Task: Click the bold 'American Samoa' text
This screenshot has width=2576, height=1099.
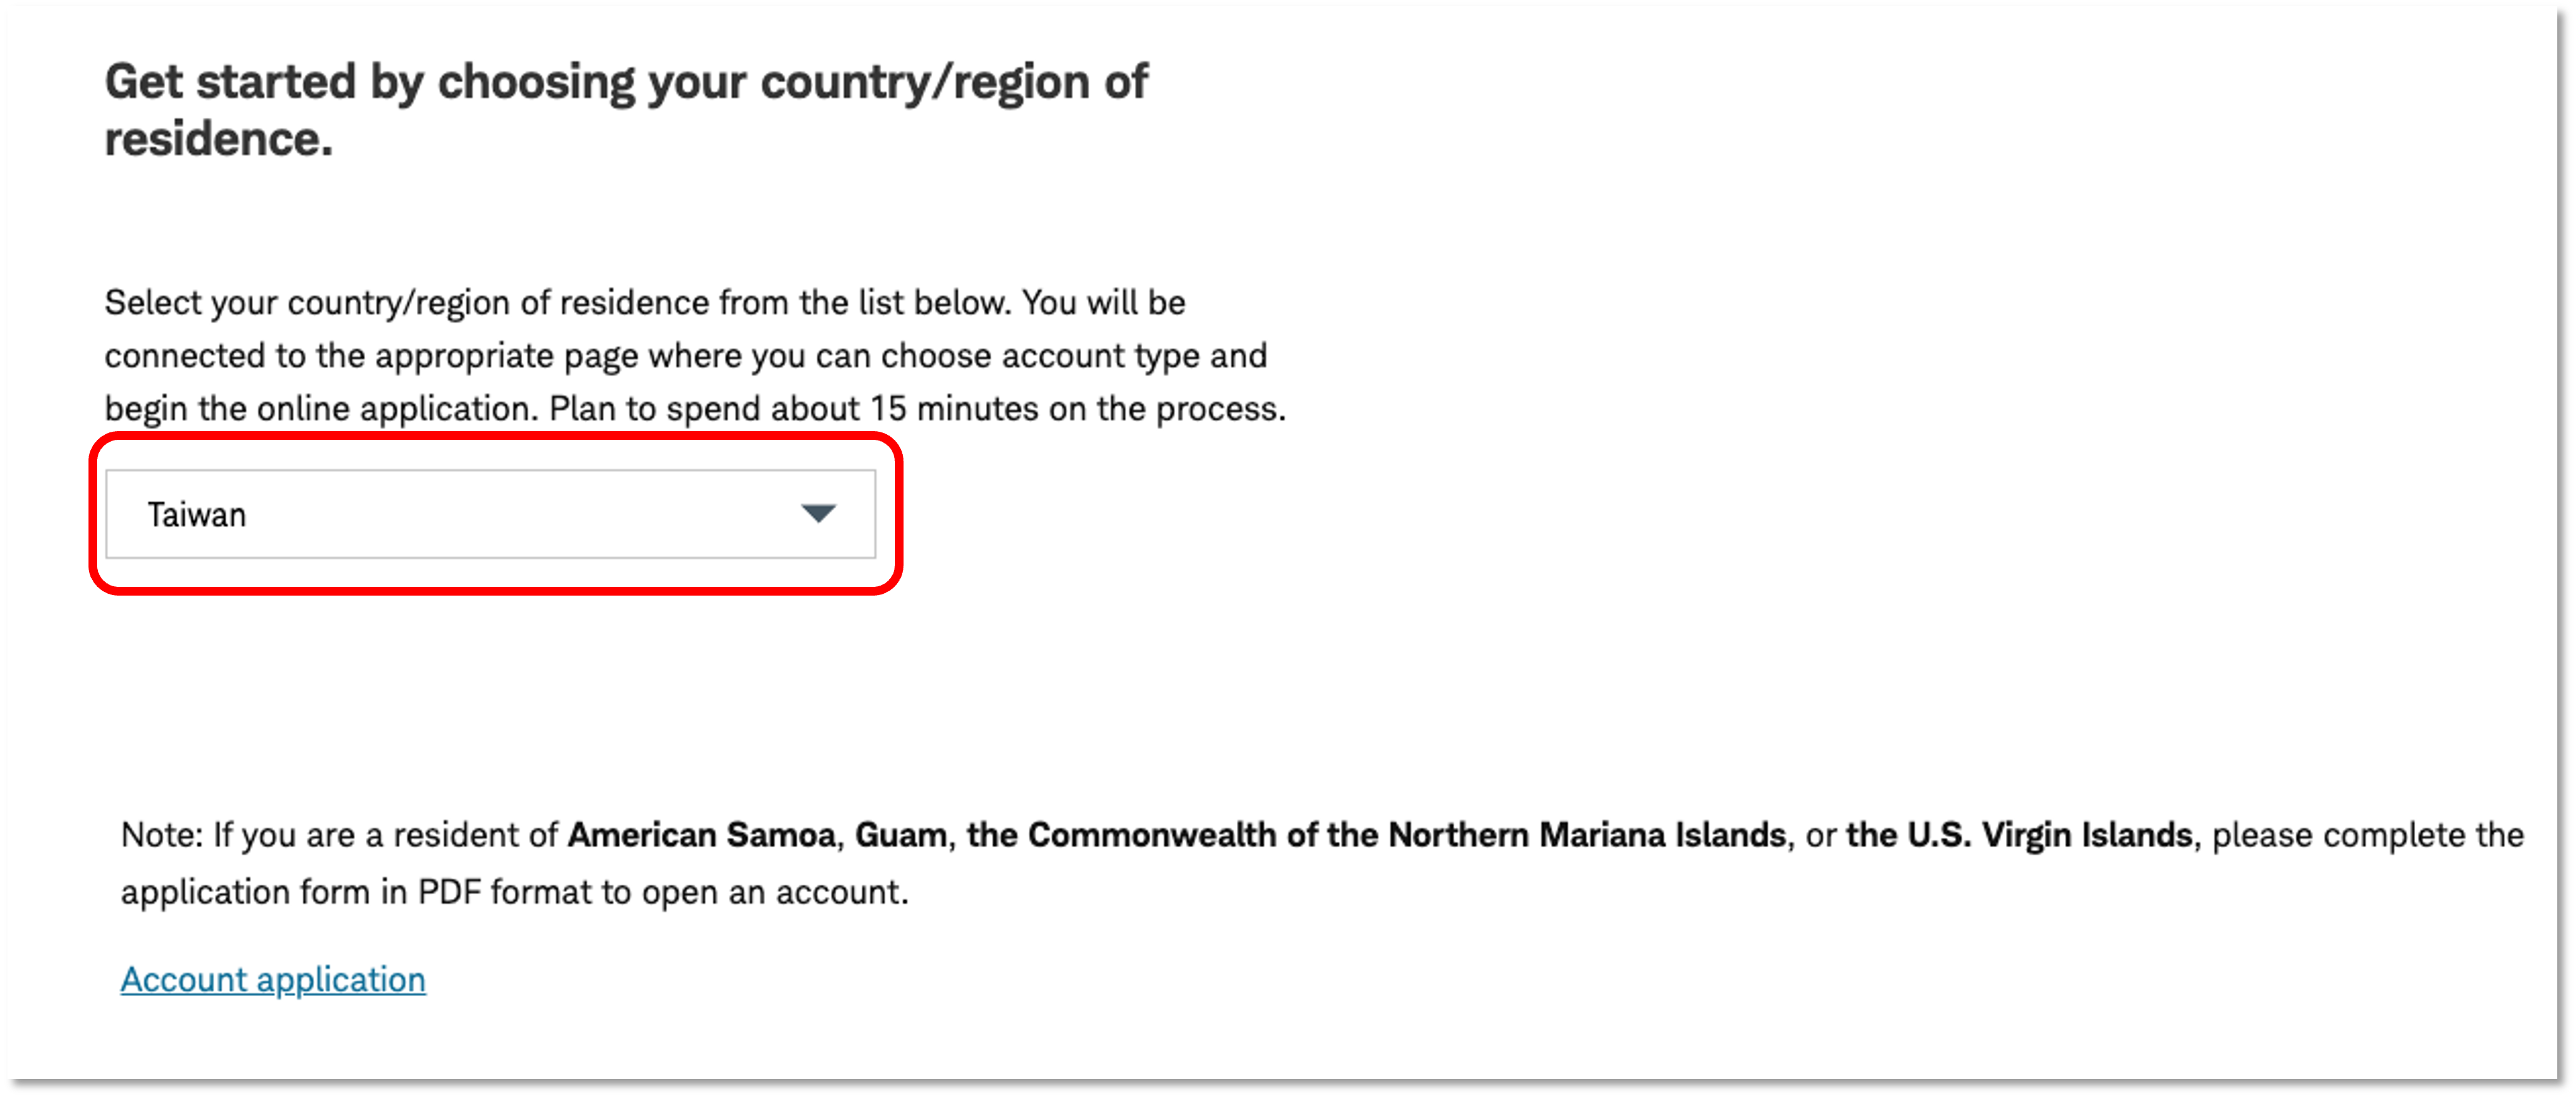Action: click(x=701, y=835)
